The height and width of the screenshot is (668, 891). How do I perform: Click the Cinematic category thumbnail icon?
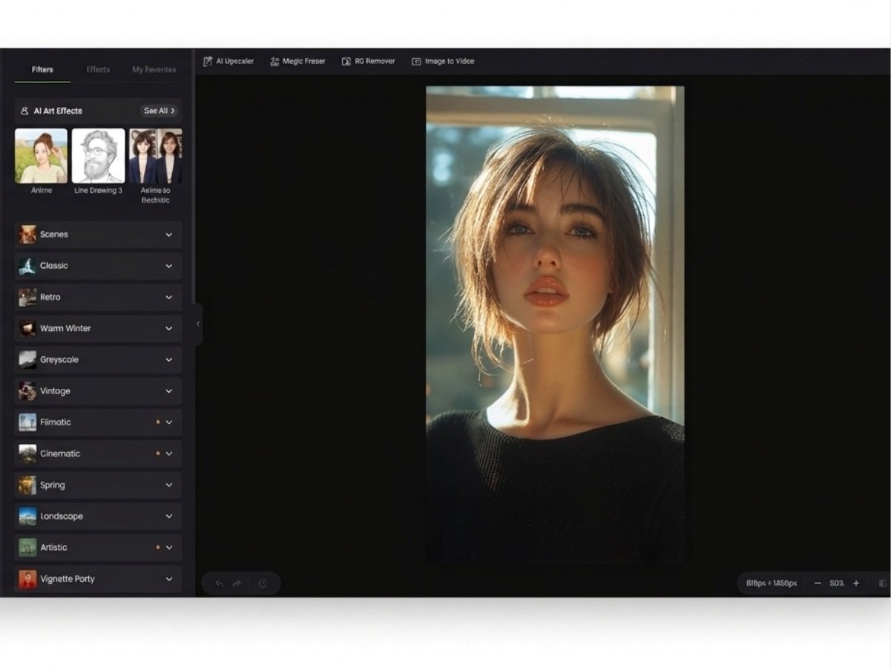(27, 453)
